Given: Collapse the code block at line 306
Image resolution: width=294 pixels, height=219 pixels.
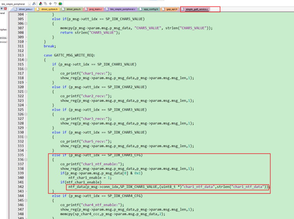Looking at the screenshot, I should tap(26, 24).
